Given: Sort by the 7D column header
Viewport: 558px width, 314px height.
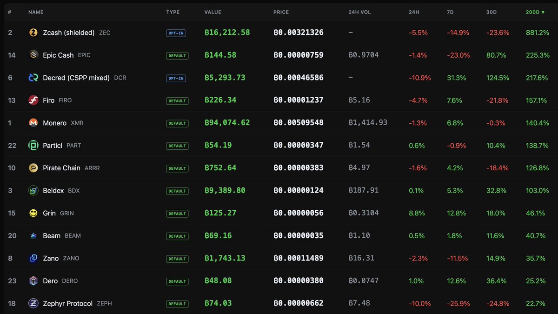Looking at the screenshot, I should tap(450, 12).
